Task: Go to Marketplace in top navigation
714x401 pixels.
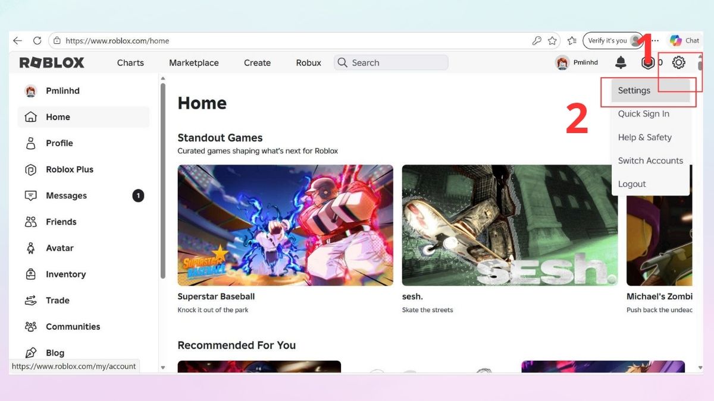Action: tap(194, 62)
